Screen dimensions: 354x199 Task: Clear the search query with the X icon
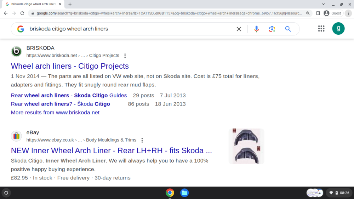coord(239,29)
